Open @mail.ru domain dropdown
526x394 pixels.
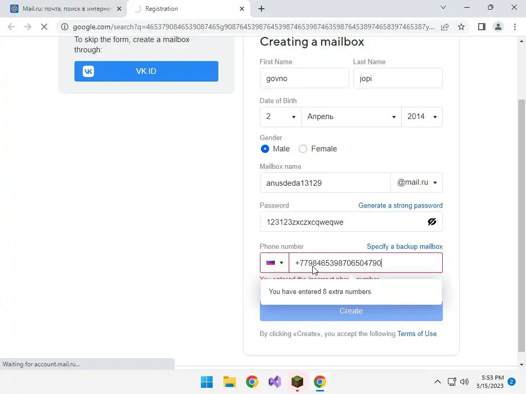[417, 183]
